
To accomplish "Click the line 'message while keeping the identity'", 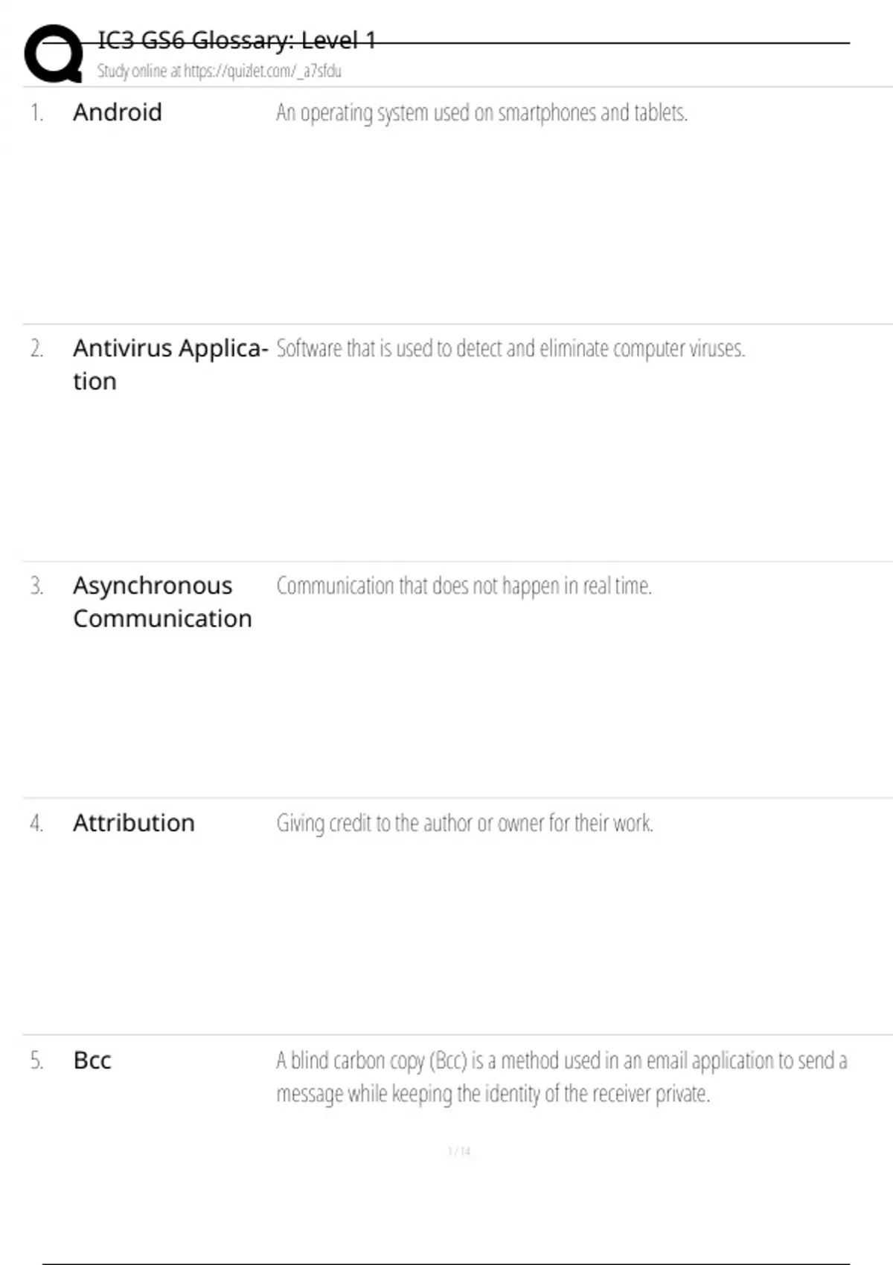I will (x=493, y=1094).
